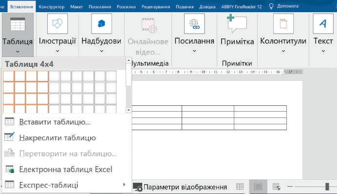Expand the Колонтитули dropdown chevron

(x=283, y=51)
